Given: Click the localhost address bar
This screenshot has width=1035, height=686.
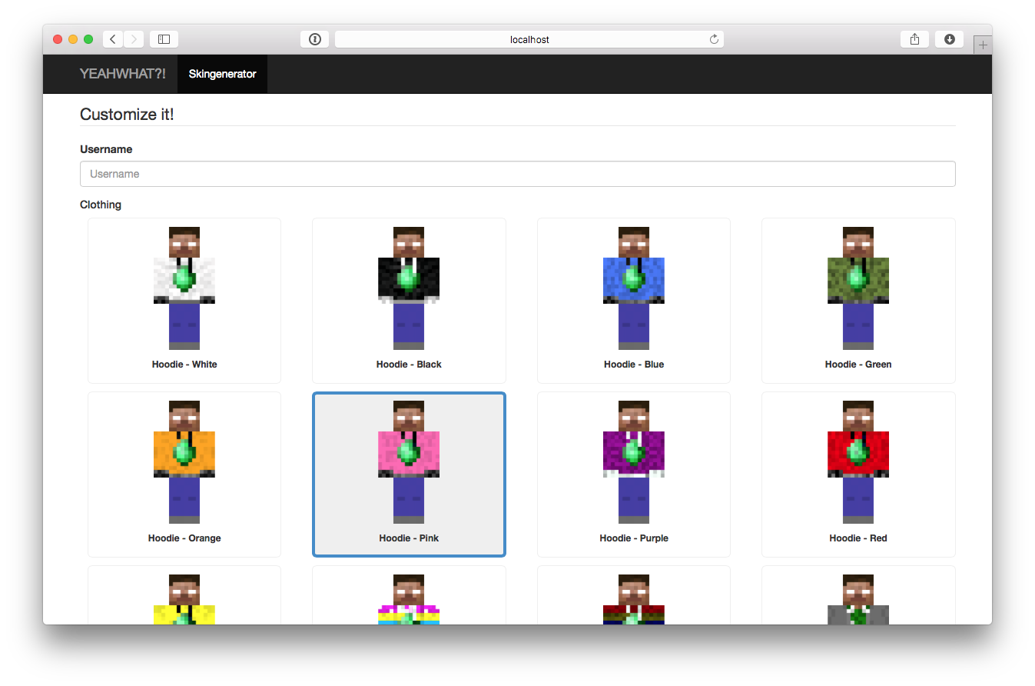Looking at the screenshot, I should point(529,39).
